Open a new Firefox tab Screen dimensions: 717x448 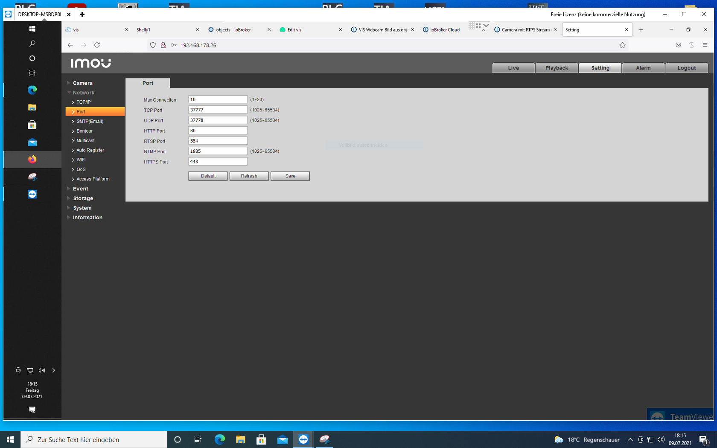641,30
